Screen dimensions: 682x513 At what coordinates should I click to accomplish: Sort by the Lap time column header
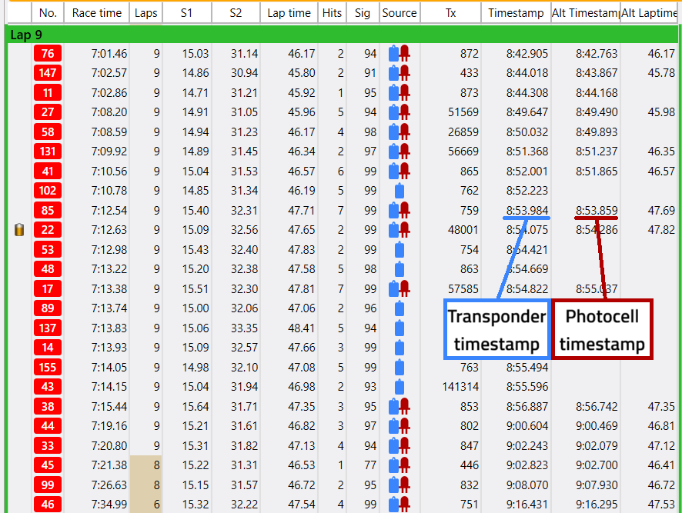pyautogui.click(x=289, y=13)
